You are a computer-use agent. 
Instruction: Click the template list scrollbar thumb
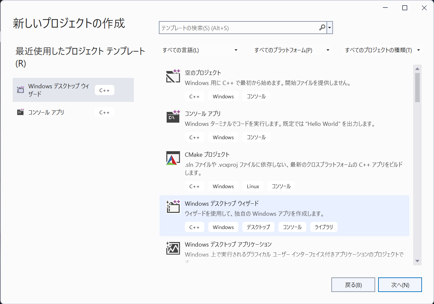click(x=417, y=88)
